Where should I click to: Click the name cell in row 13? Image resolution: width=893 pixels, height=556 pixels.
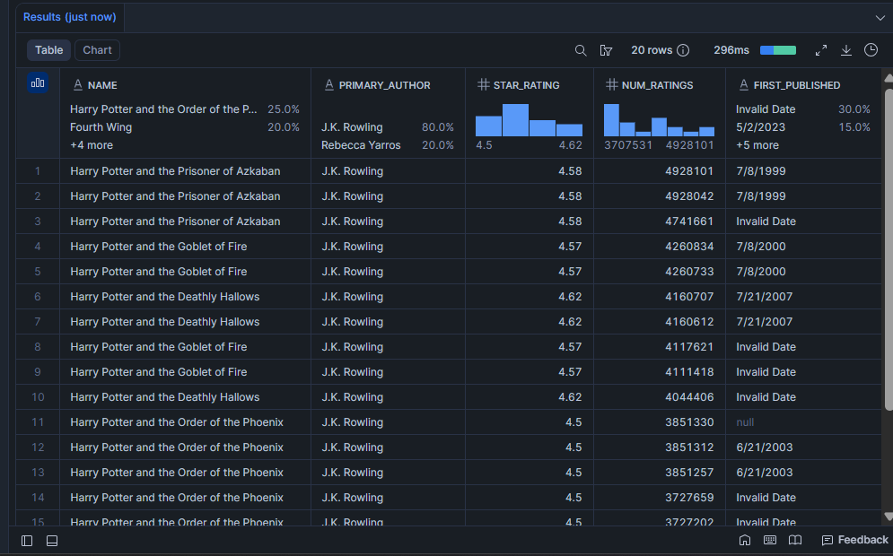185,473
